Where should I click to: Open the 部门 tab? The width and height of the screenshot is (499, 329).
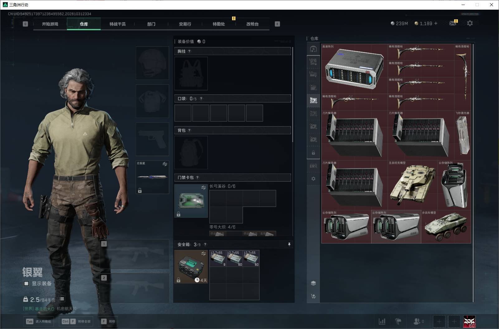coord(151,24)
